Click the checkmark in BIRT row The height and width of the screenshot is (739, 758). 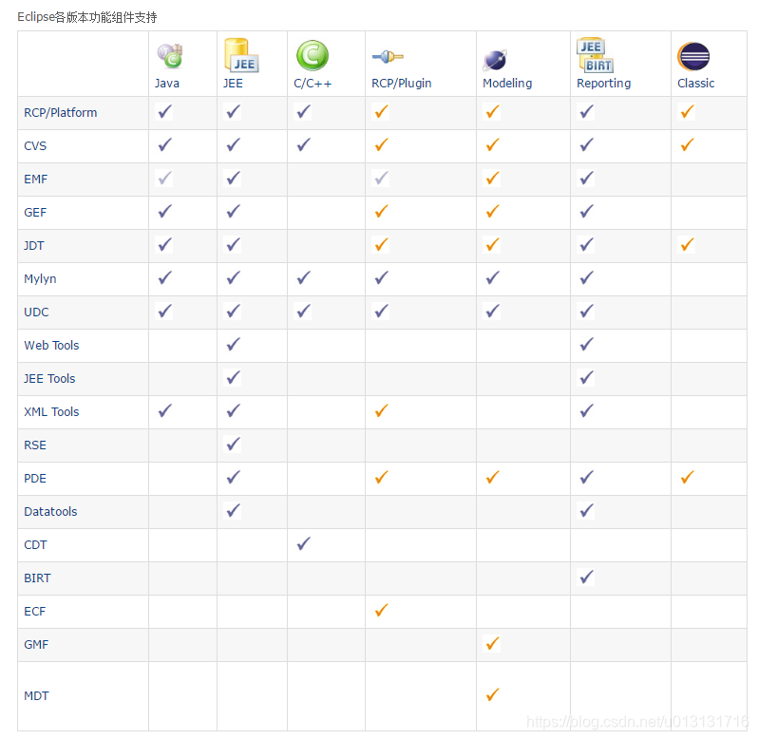[586, 578]
